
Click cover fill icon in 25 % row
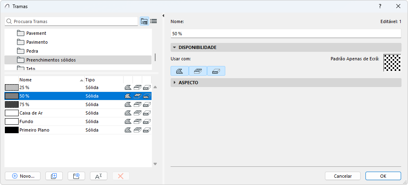point(137,87)
